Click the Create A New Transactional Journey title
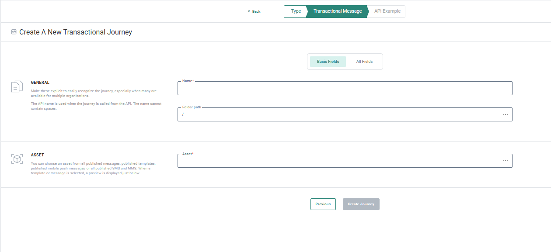551x252 pixels. 76,32
